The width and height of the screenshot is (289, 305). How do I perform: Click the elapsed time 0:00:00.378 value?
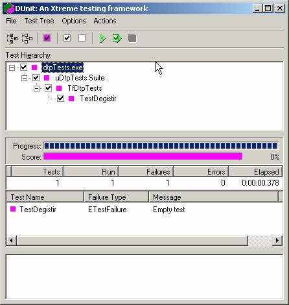pyautogui.click(x=260, y=183)
